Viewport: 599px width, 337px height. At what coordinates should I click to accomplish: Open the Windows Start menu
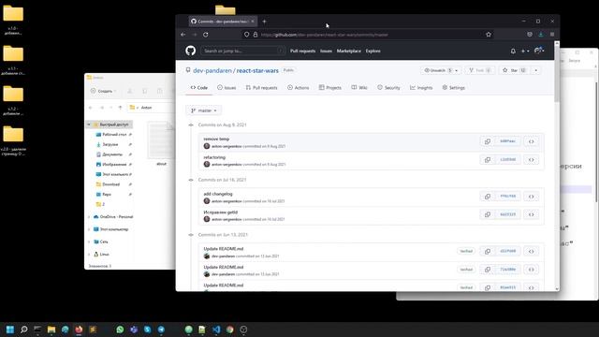coord(10,330)
